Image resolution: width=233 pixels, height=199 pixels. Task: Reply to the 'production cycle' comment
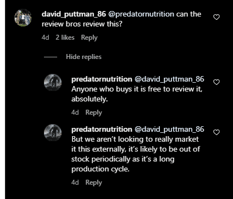click(93, 182)
